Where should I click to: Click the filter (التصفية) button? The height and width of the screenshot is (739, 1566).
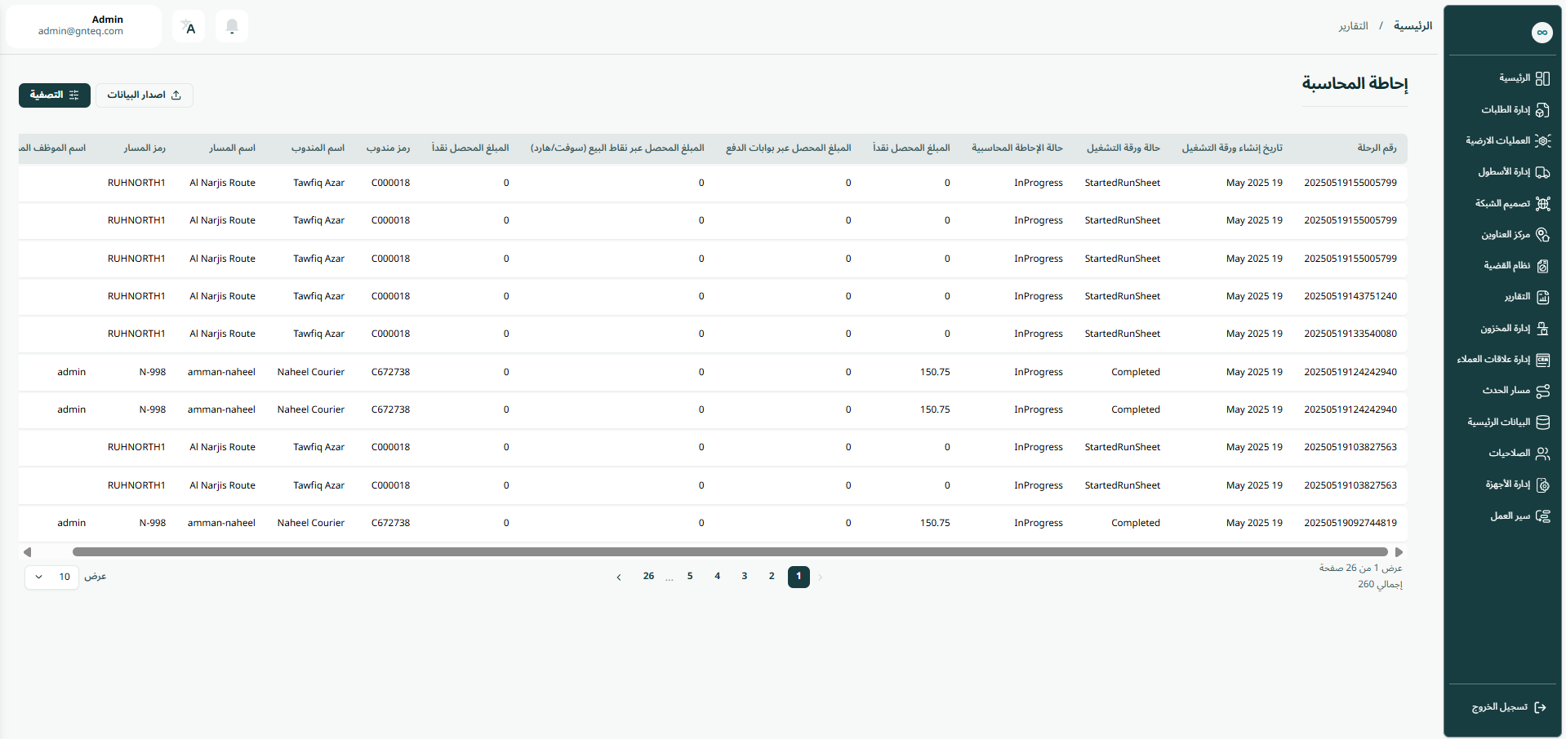(x=55, y=95)
